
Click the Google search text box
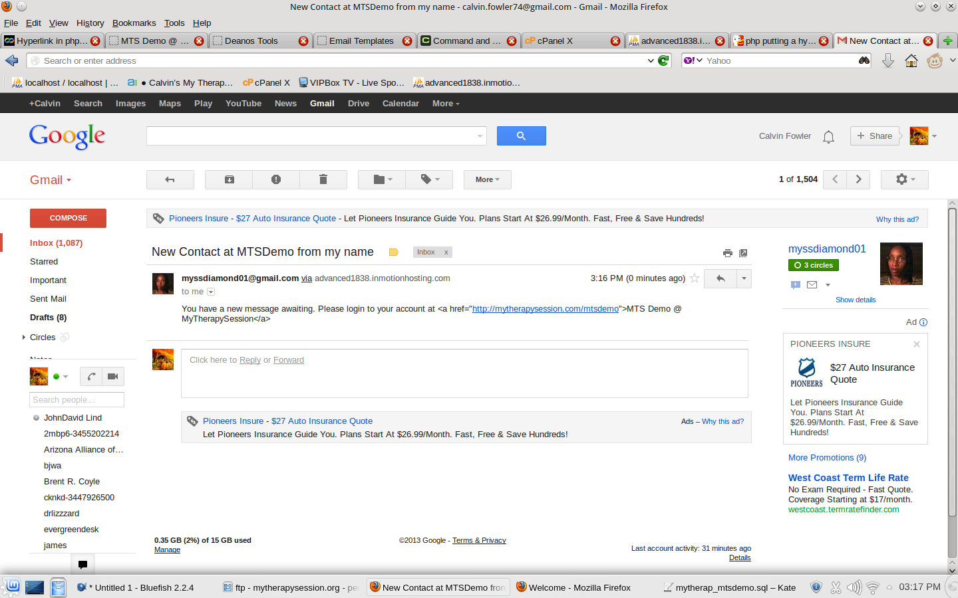coord(317,136)
